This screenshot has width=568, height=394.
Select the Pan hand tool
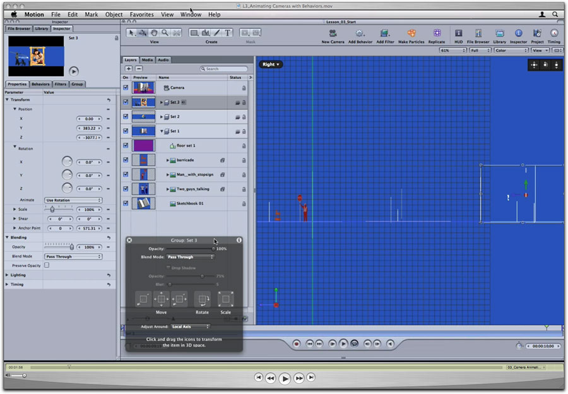coord(154,33)
